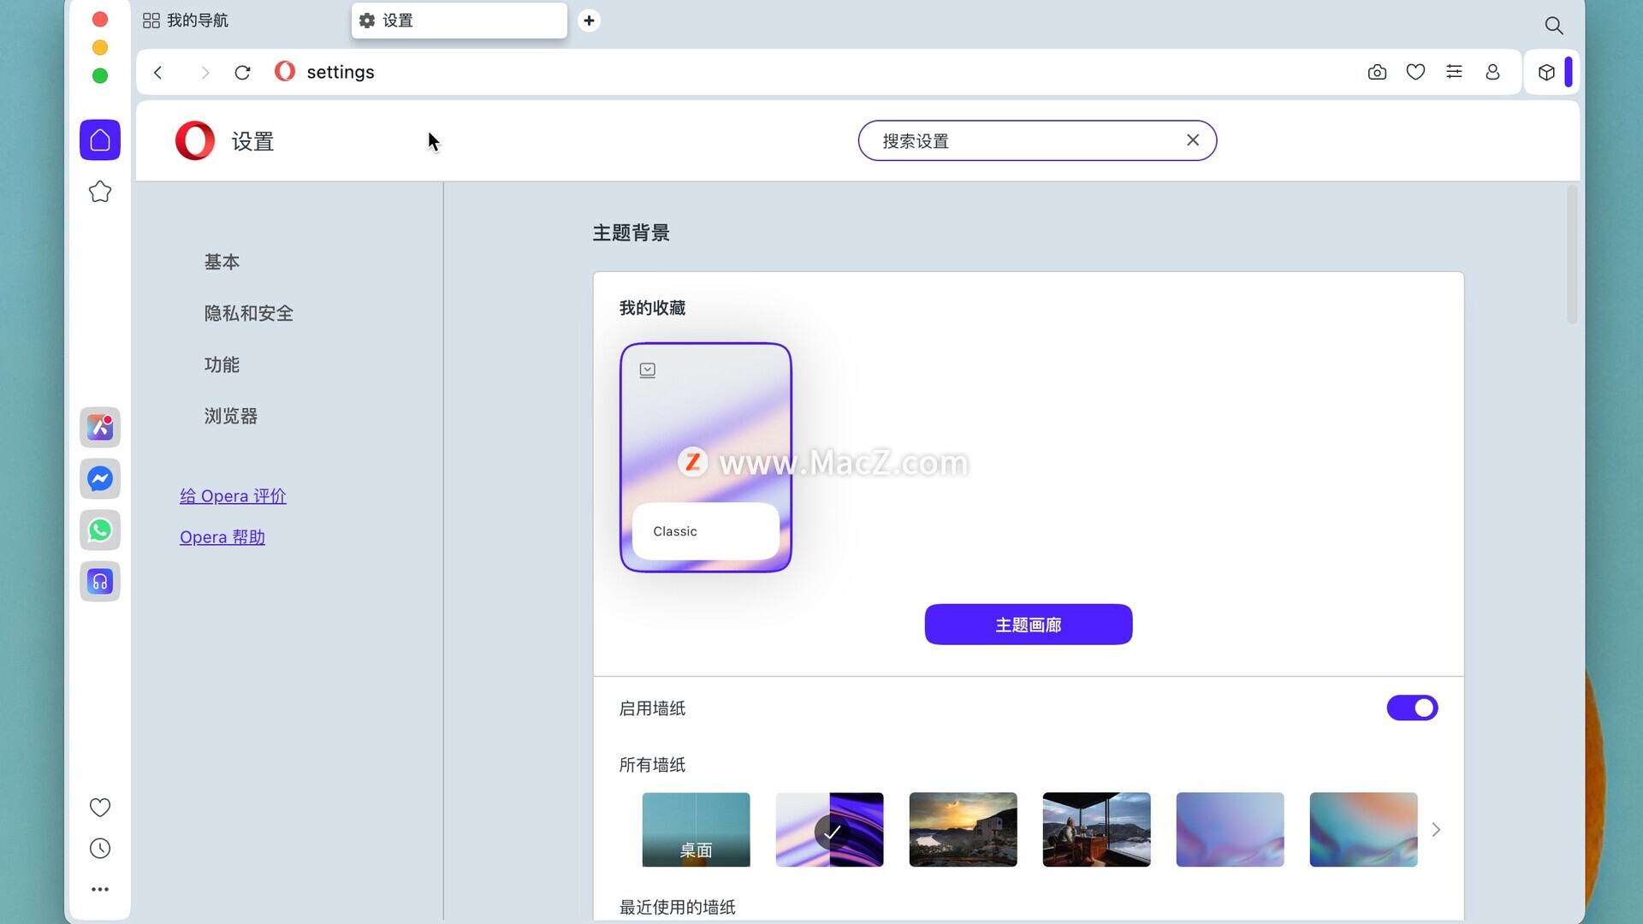The height and width of the screenshot is (924, 1643).
Task: Click the Opera logo beside 设置 heading
Action: pyautogui.click(x=195, y=140)
